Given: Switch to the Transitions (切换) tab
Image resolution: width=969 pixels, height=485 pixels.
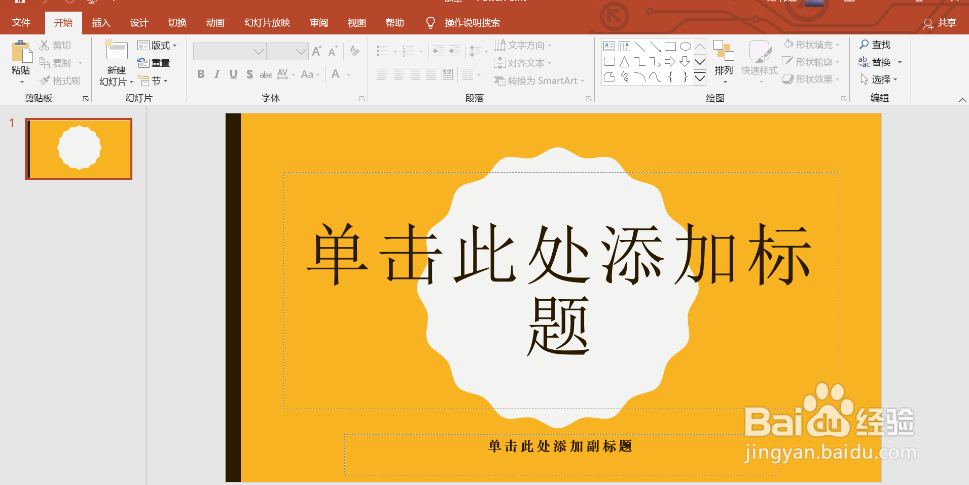Looking at the screenshot, I should point(177,23).
